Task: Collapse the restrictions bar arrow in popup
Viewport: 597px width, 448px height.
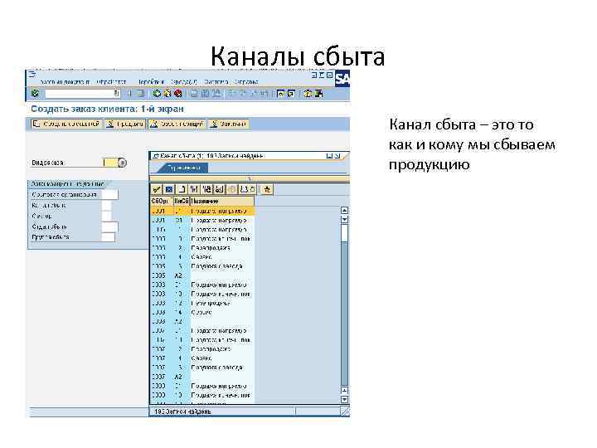Action: tap(250, 178)
